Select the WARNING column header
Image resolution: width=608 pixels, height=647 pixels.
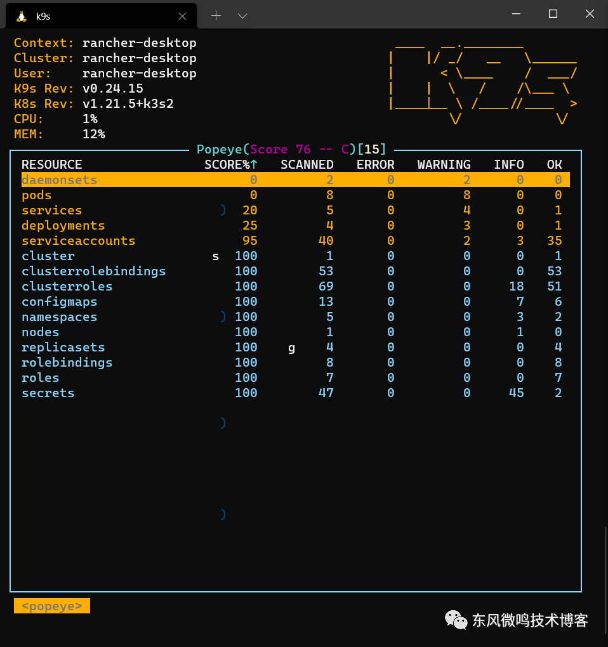[x=444, y=165]
